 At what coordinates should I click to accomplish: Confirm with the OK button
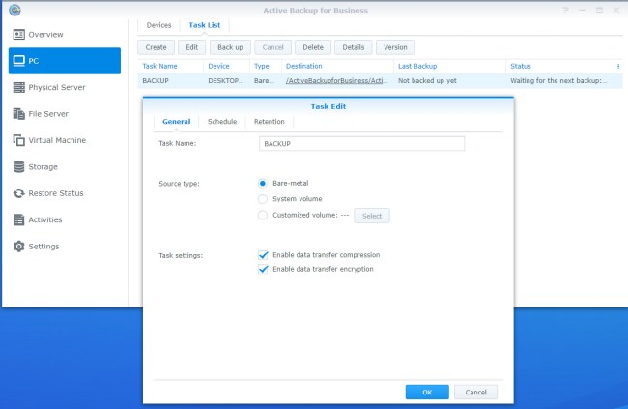(x=427, y=393)
